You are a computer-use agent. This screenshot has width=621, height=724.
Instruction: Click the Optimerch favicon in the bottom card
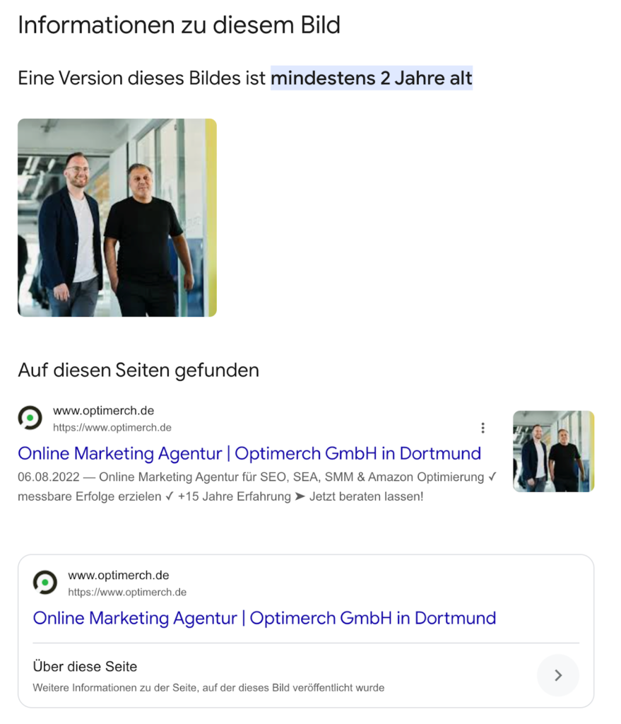pyautogui.click(x=45, y=583)
